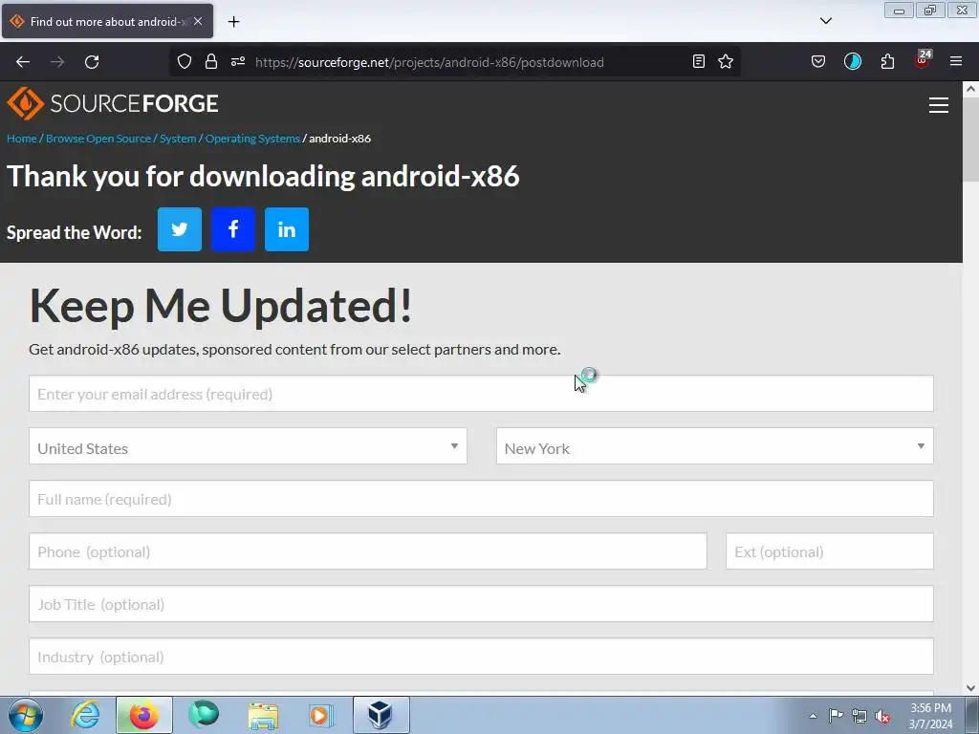Open the United States country dropdown
The height and width of the screenshot is (734, 979).
pos(248,445)
